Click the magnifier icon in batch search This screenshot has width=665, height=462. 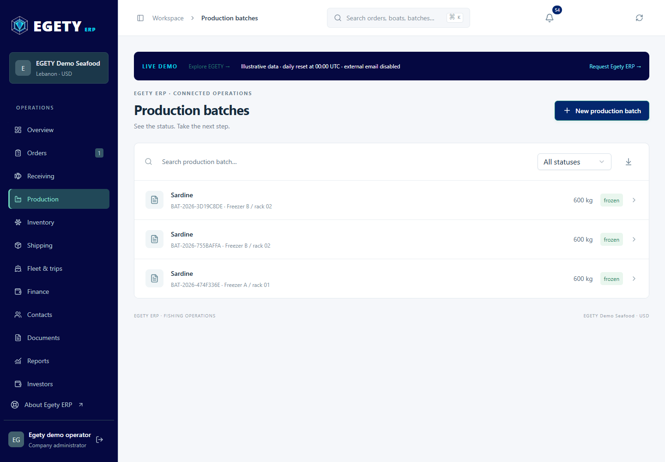149,162
